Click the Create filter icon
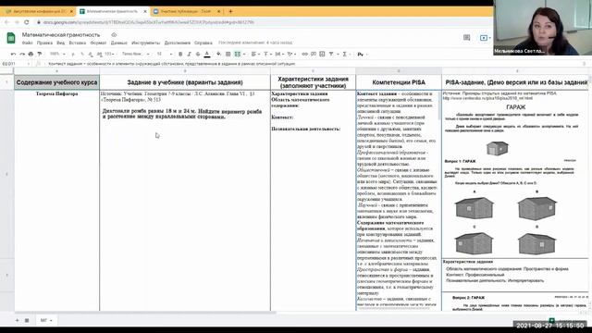 tap(331, 55)
